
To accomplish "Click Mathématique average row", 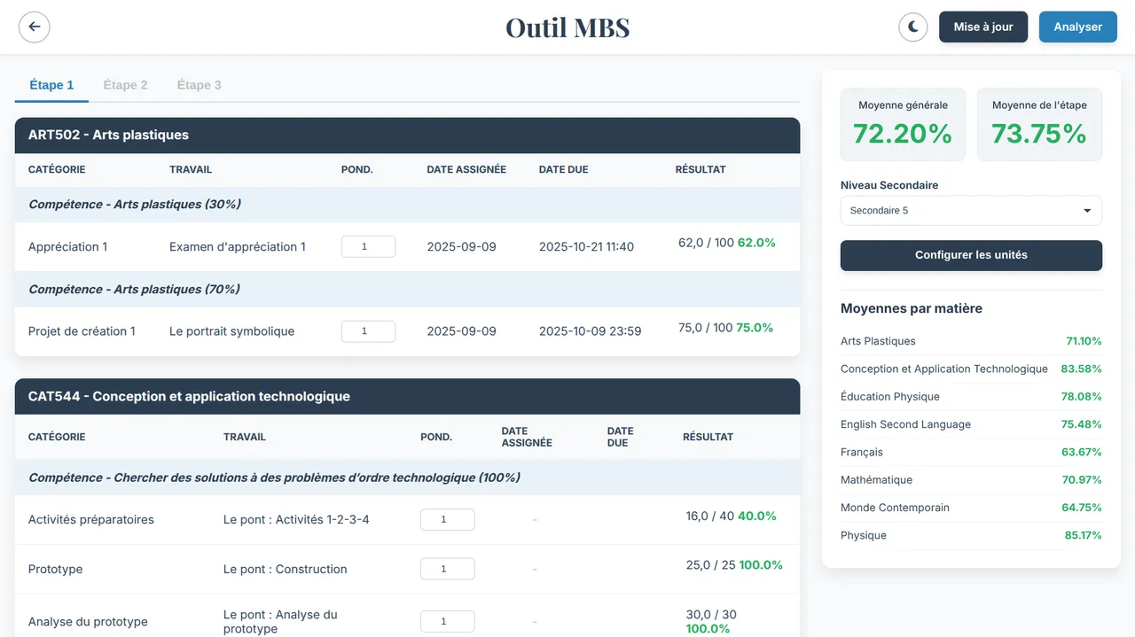I will click(x=971, y=480).
